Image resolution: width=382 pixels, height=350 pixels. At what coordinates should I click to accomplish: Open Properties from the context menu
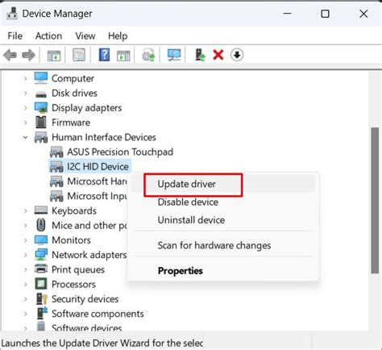(x=223, y=270)
